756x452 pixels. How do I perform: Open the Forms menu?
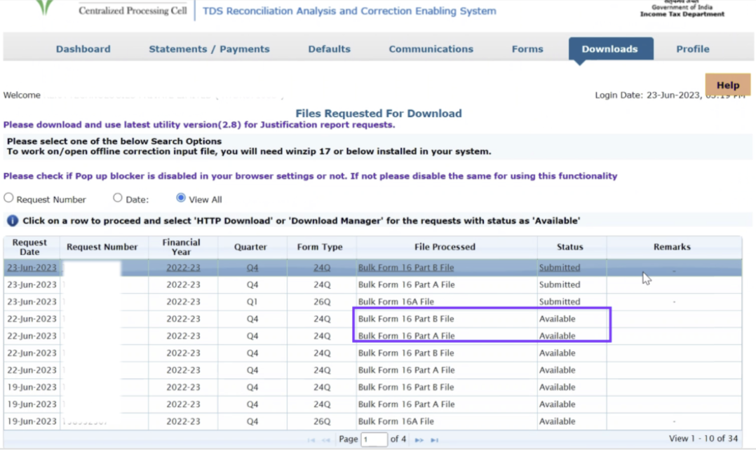[x=527, y=49]
